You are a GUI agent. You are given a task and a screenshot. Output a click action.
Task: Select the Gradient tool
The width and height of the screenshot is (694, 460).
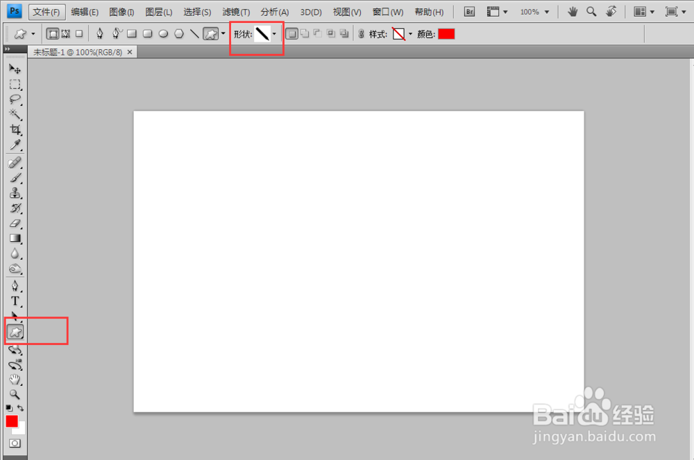pos(15,238)
